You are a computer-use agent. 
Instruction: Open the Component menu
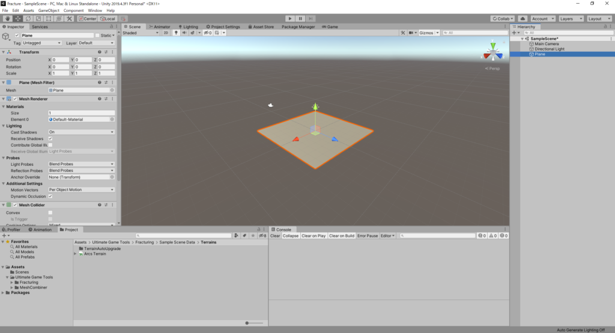(x=73, y=11)
